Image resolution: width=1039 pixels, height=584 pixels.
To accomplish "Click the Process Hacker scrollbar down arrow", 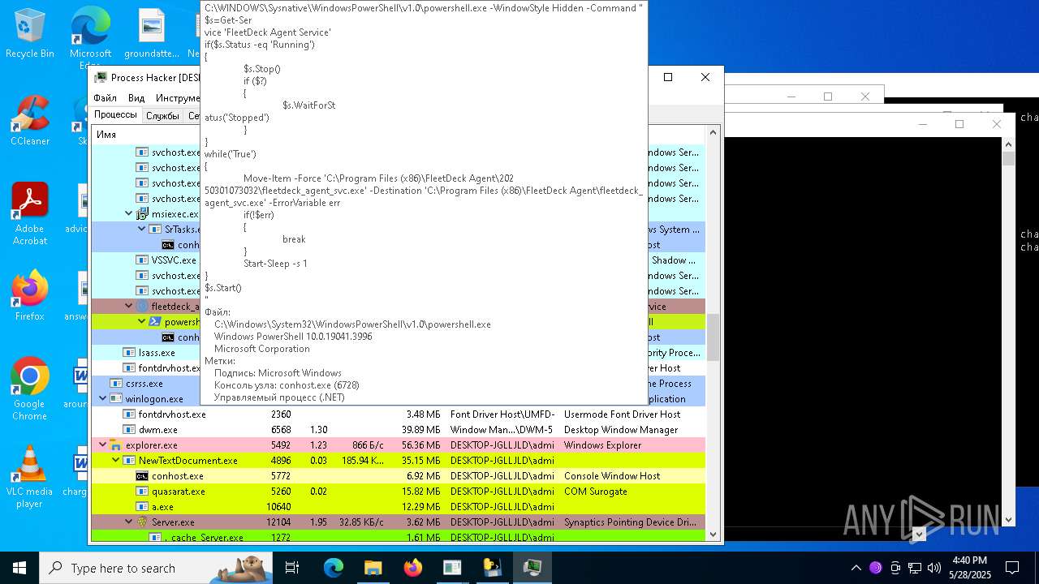I will [714, 534].
